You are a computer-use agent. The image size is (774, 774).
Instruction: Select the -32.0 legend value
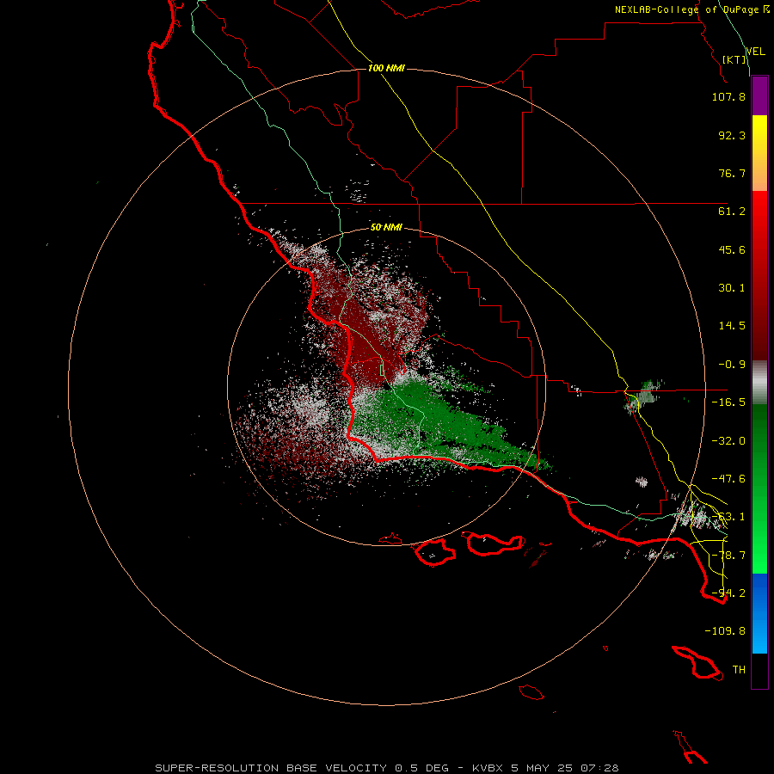pos(728,441)
